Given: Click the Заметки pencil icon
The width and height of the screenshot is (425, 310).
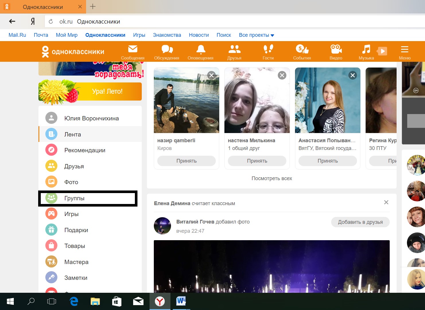Looking at the screenshot, I should pos(51,277).
